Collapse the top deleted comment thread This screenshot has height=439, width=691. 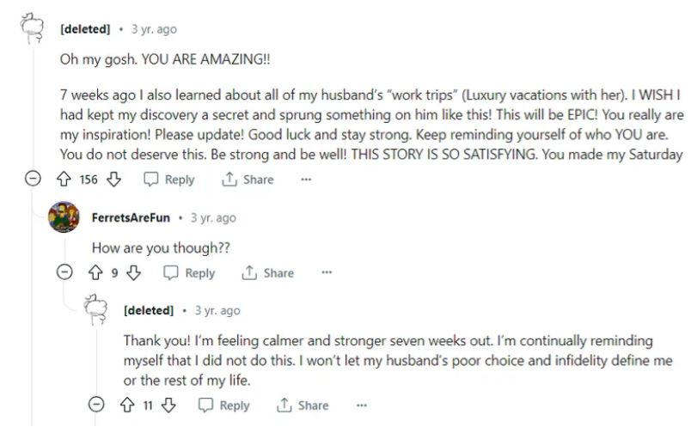coord(33,180)
